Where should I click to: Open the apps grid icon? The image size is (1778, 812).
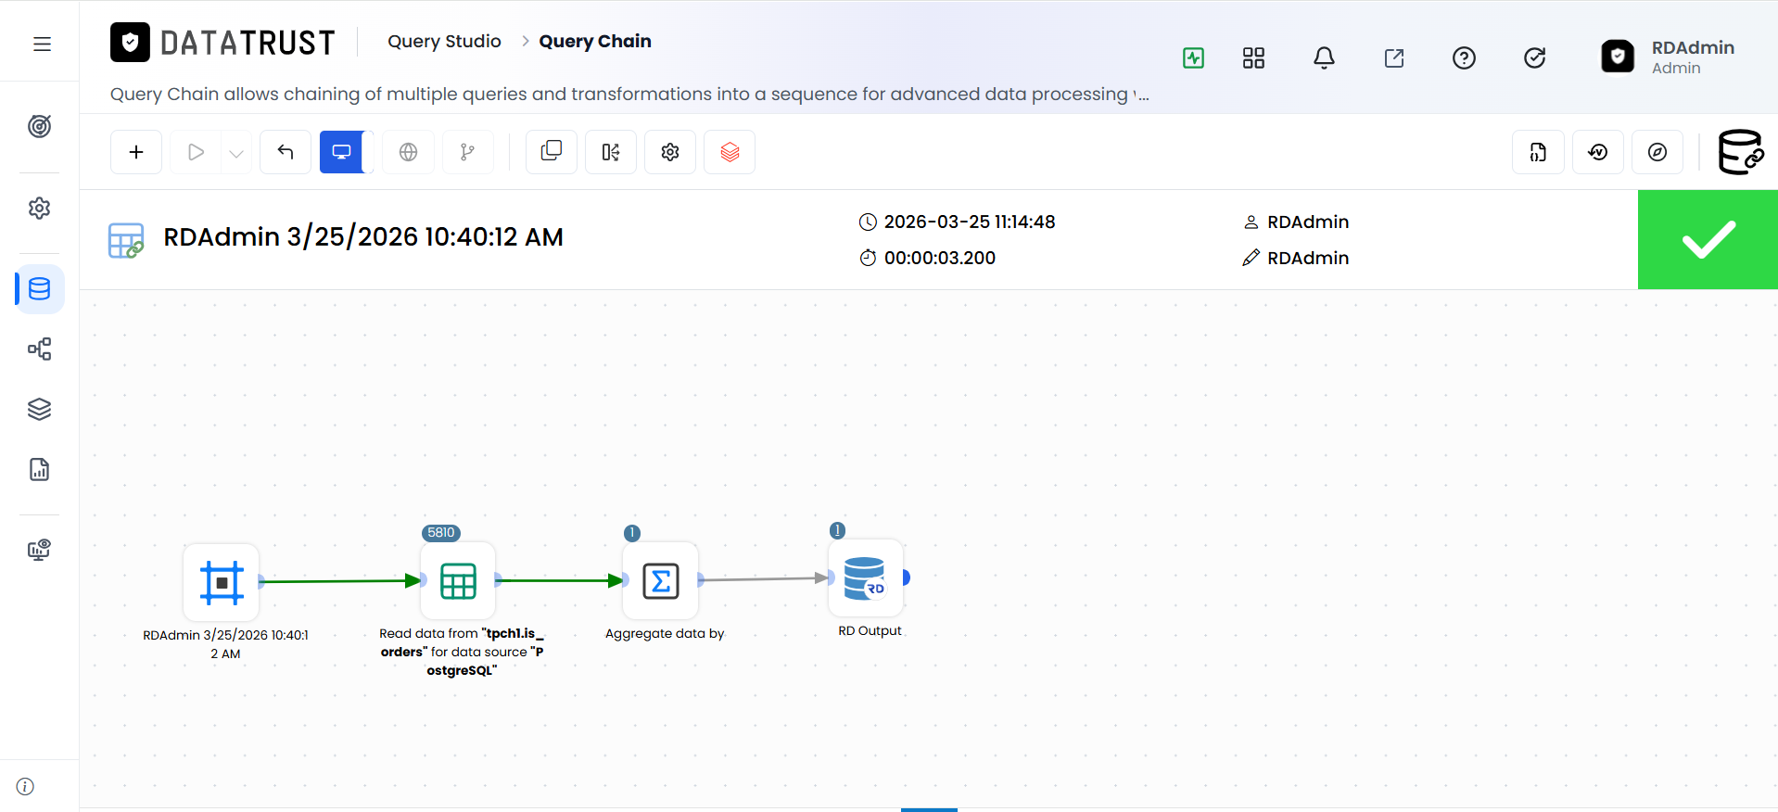[1253, 58]
